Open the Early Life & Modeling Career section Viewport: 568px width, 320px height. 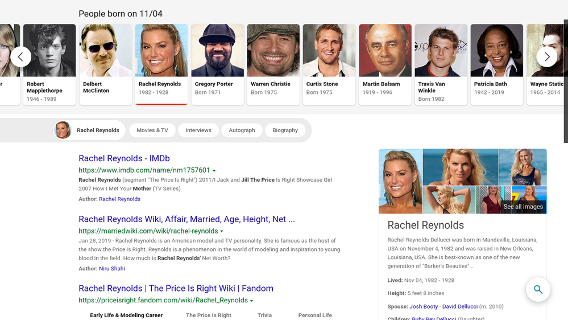[x=126, y=315]
